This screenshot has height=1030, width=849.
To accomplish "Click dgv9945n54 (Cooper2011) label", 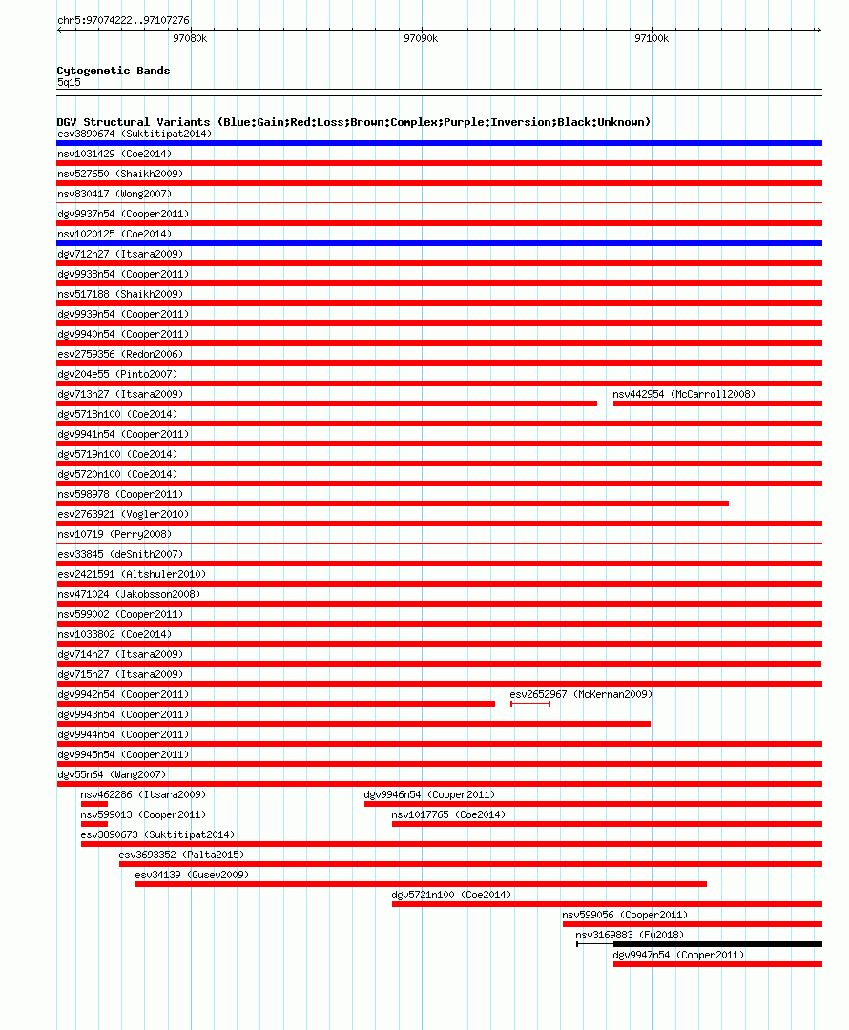I will coord(123,754).
